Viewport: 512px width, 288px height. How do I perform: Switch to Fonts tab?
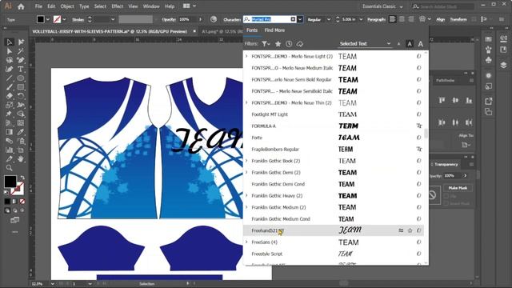[x=252, y=30]
